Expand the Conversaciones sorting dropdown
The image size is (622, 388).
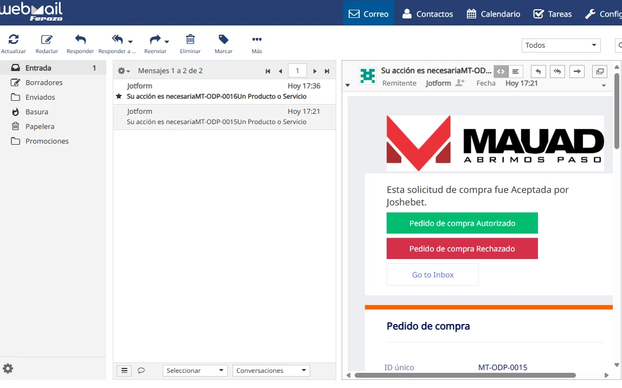271,370
